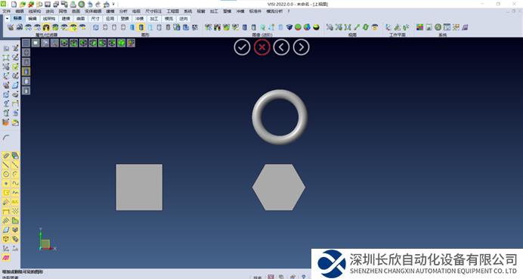The image size is (523, 279).
Task: Redo the last action
Action: pyautogui.click(x=98, y=5)
